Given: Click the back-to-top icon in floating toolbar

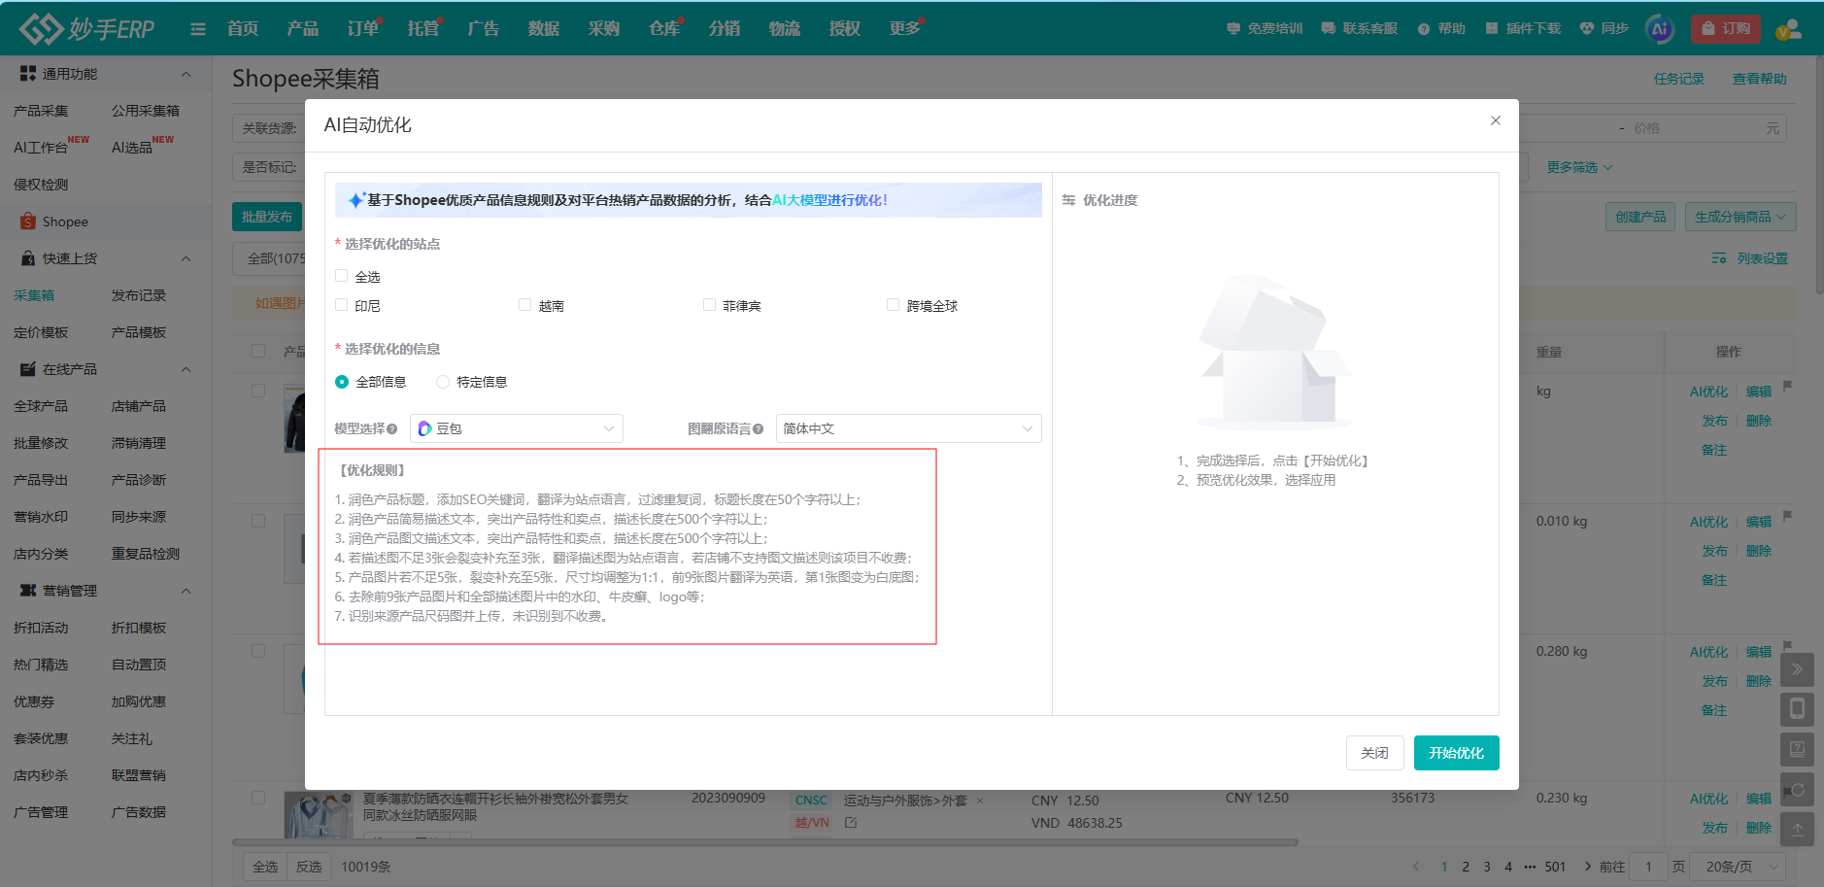Looking at the screenshot, I should [x=1797, y=830].
